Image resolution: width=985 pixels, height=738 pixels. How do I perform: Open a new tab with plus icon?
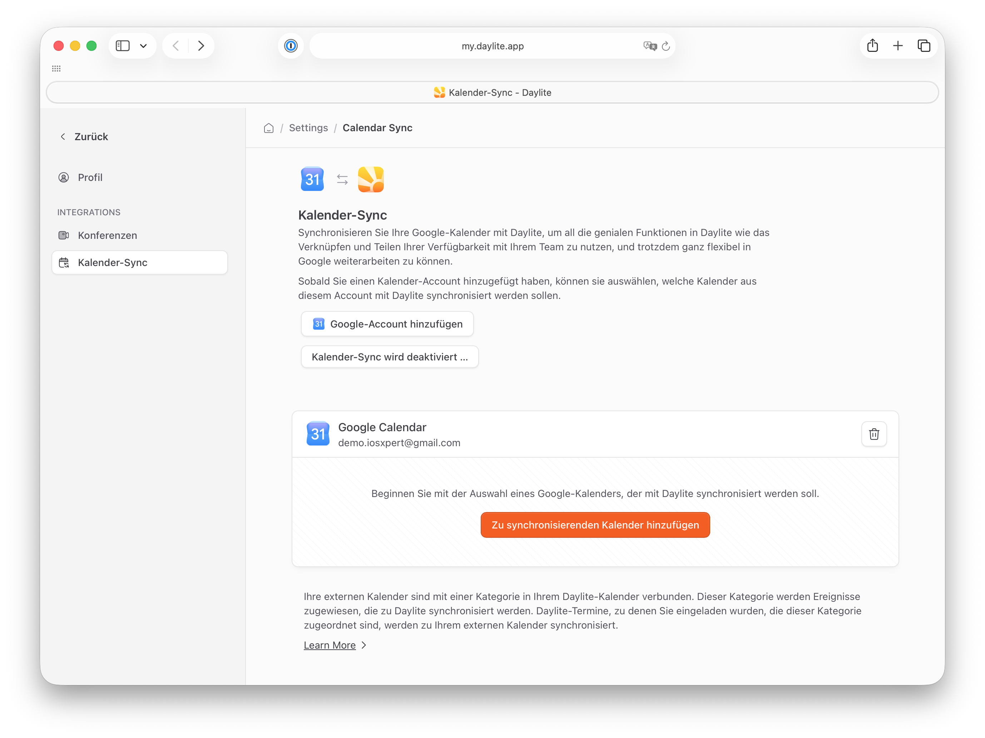pos(898,46)
